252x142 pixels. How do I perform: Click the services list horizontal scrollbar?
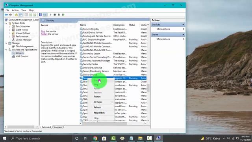[x=105, y=123]
